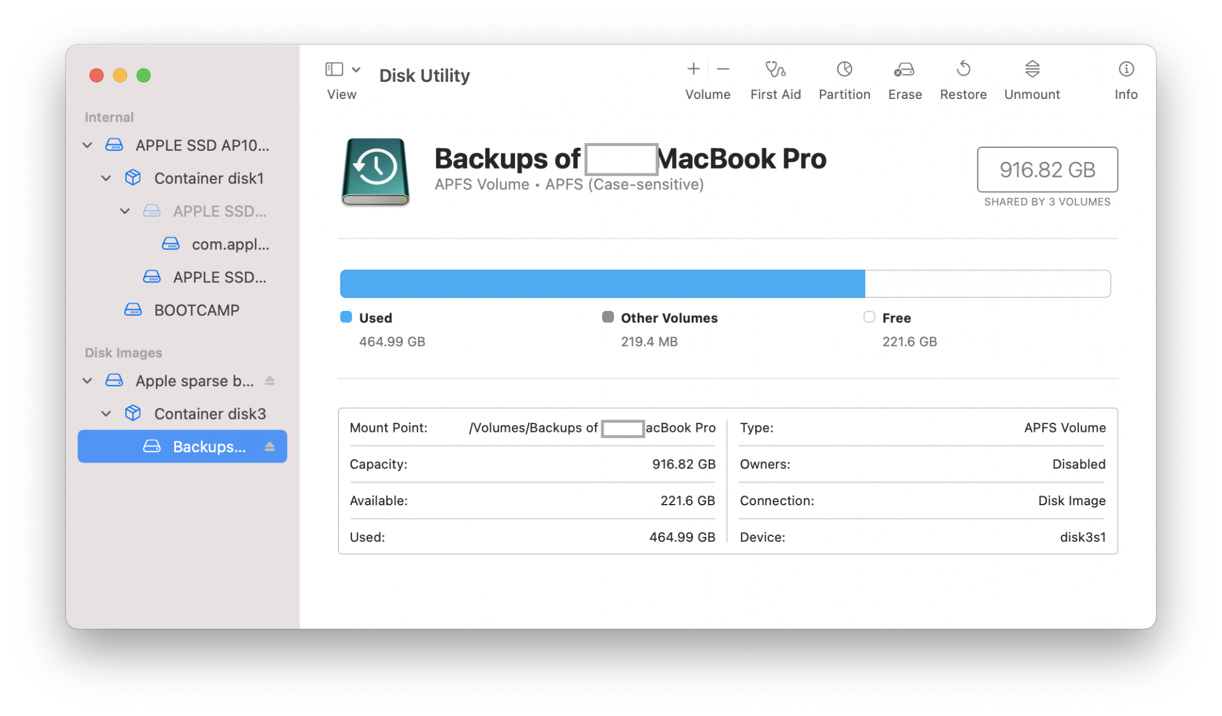Viewport: 1222px width, 716px height.
Task: Click the Erase toolbar icon
Action: pyautogui.click(x=904, y=70)
